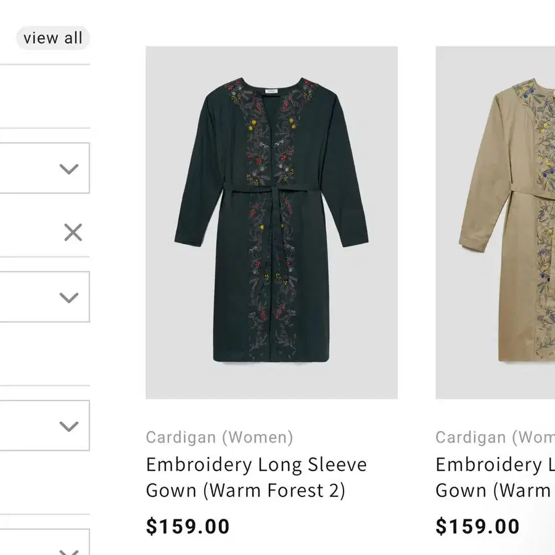Click "Cardigan (Women)" label under the green gown
Viewport: 555px width, 555px height.
click(220, 438)
